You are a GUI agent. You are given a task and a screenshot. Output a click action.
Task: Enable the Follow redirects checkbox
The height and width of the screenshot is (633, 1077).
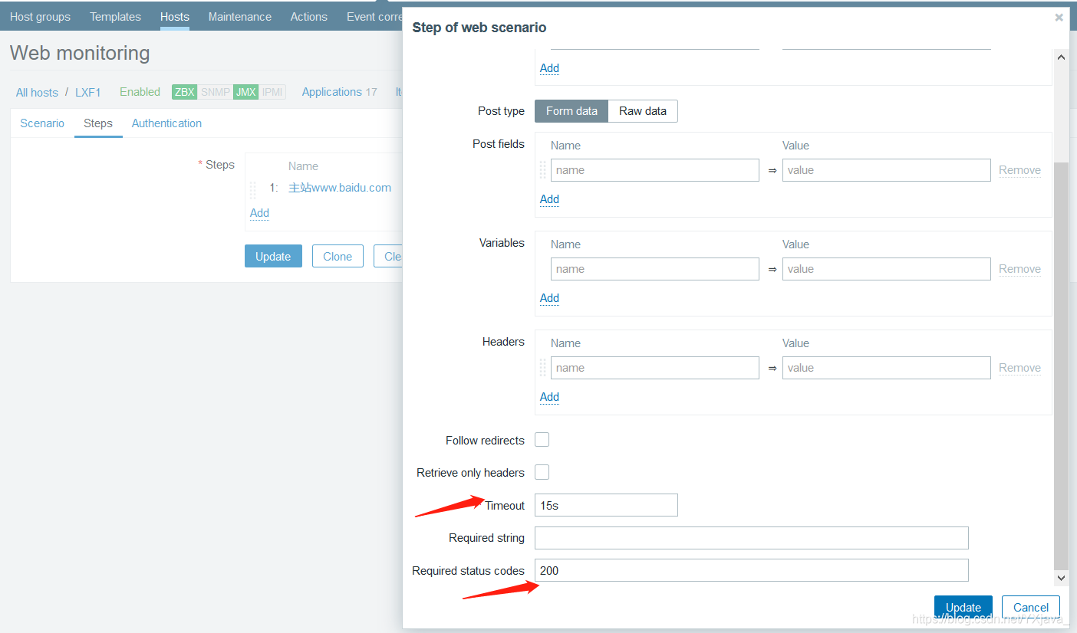click(542, 440)
